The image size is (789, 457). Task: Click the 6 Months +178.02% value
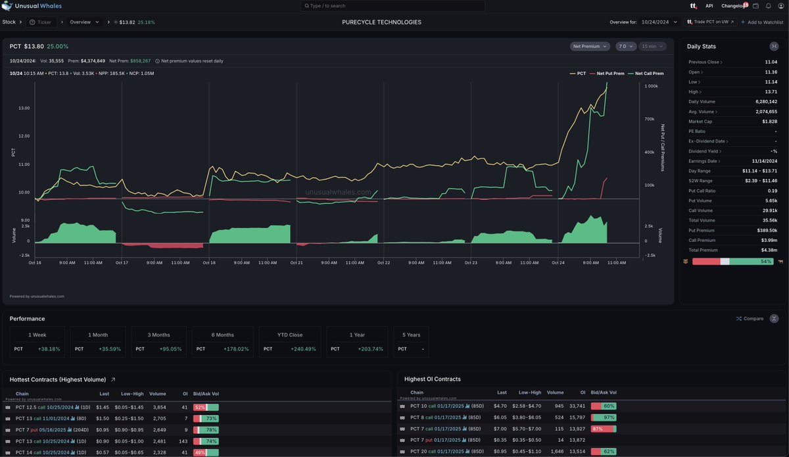(x=237, y=349)
